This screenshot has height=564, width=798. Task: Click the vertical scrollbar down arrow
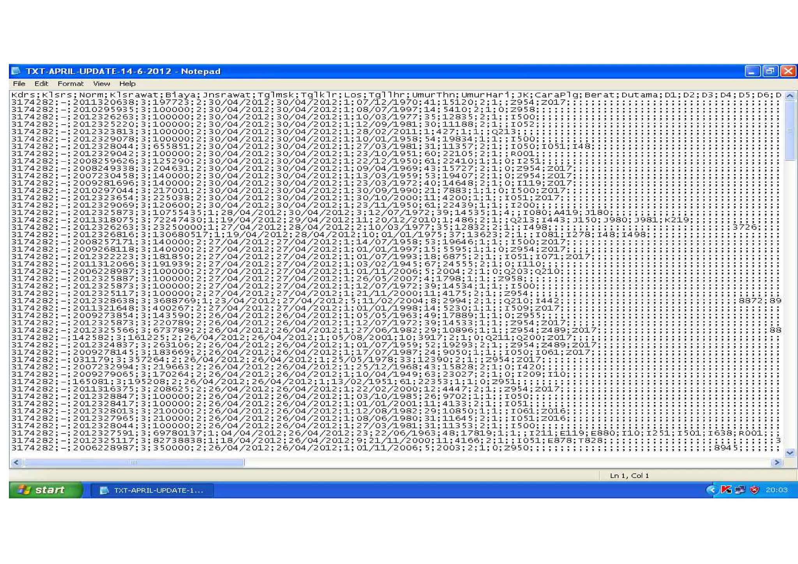pos(790,452)
